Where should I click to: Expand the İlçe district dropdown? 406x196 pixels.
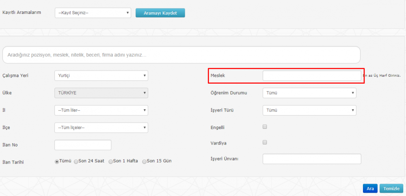pos(101,128)
